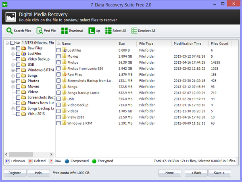This screenshot has height=182, width=242.
Task: Check the USB checkbox in tree
Action: pyautogui.click(x=18, y=65)
